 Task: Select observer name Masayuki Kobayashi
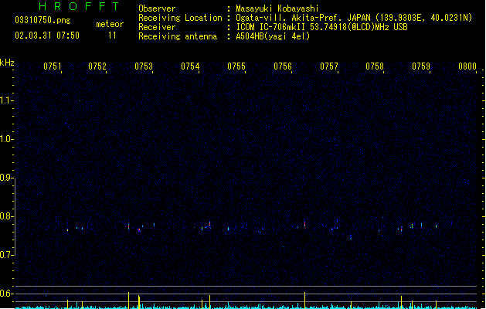point(277,8)
